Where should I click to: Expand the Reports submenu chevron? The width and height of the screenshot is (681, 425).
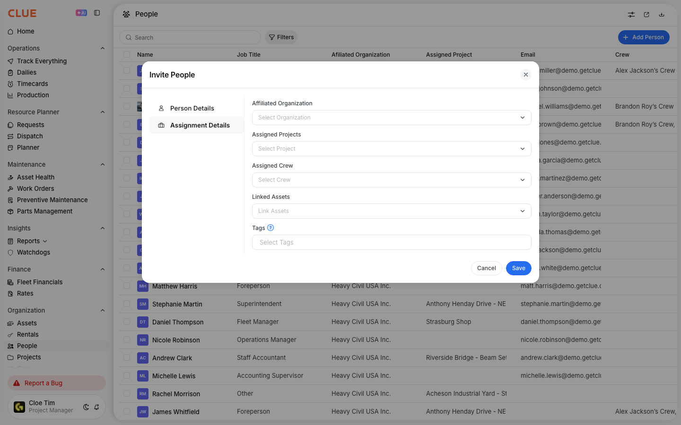click(45, 241)
